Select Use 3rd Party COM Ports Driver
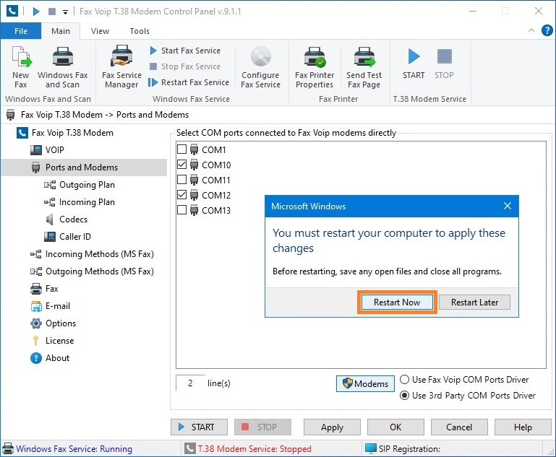The width and height of the screenshot is (556, 457). pos(468,396)
